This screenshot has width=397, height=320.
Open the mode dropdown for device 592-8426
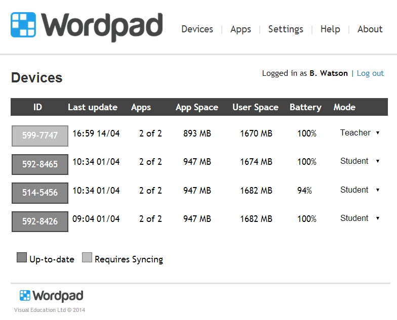[360, 218]
